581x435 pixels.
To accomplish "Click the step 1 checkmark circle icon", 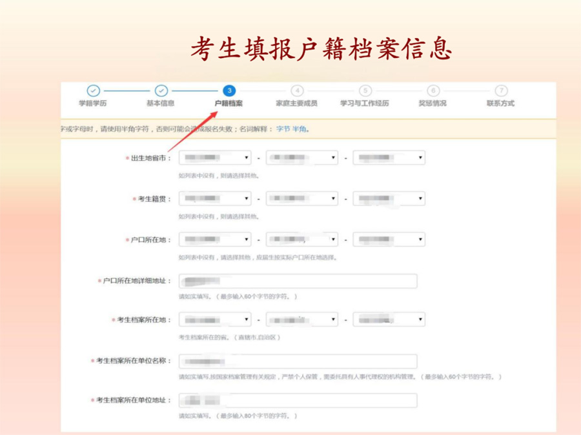I will coord(93,91).
